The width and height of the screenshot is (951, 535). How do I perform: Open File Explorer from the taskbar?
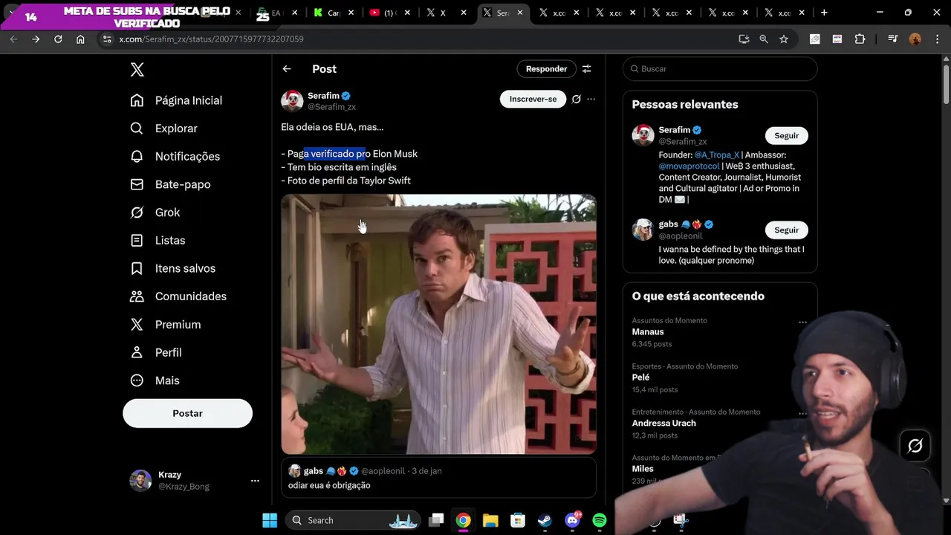(490, 520)
